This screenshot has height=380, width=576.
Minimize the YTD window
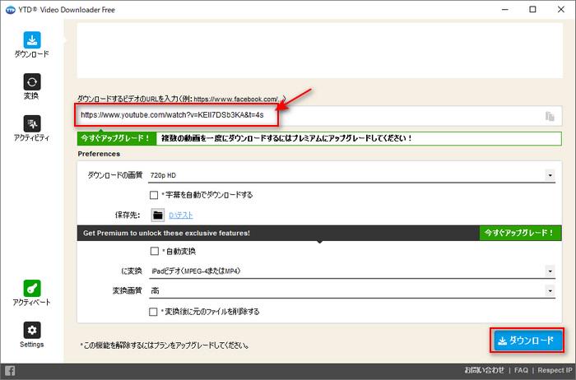(x=505, y=10)
